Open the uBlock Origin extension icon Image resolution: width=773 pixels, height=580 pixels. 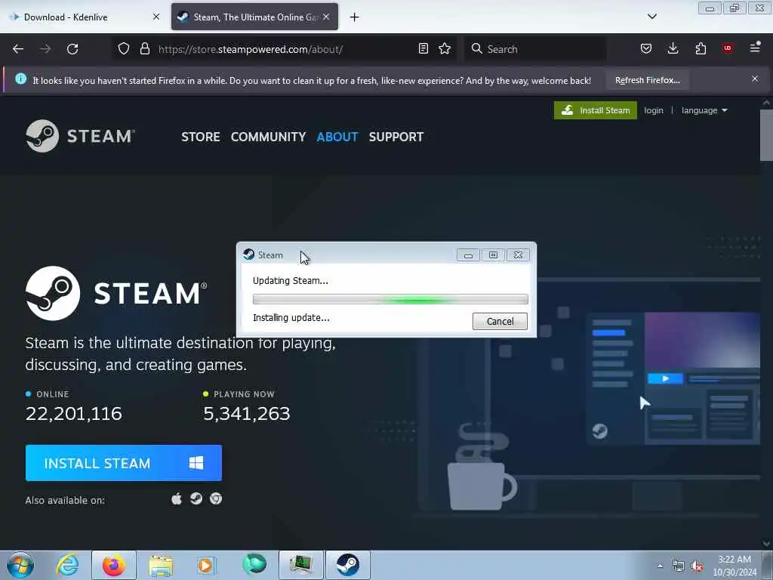click(727, 48)
